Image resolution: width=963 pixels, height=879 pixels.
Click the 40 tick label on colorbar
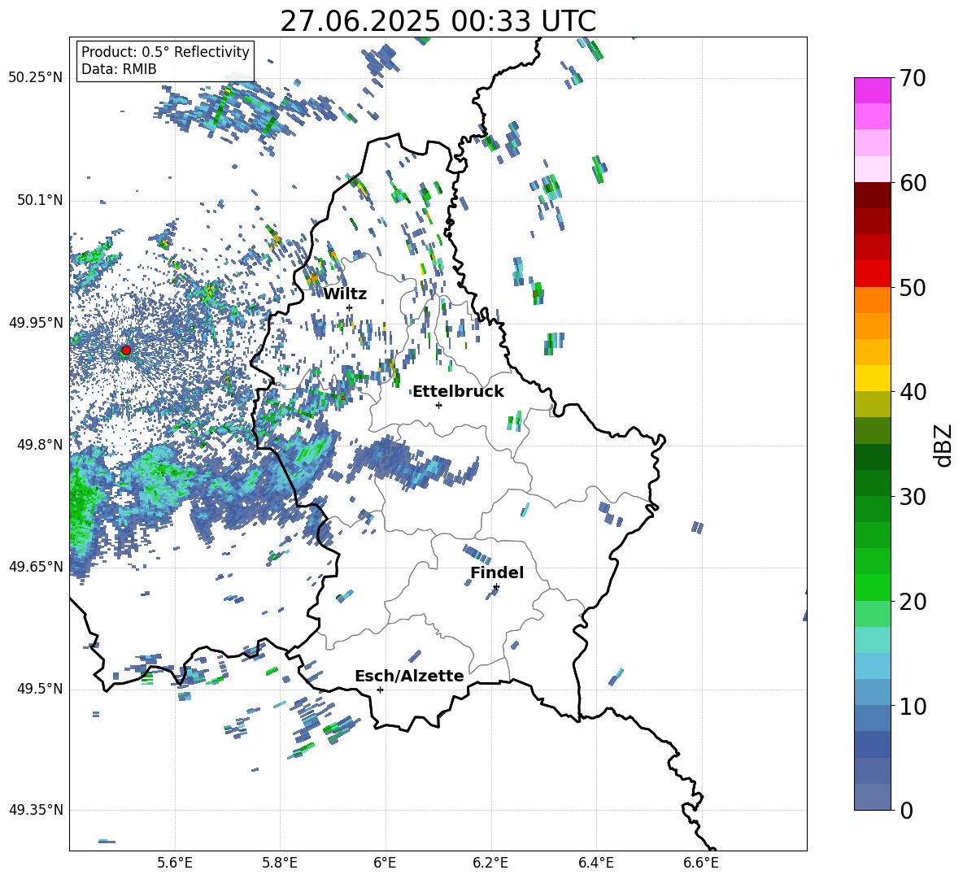913,392
